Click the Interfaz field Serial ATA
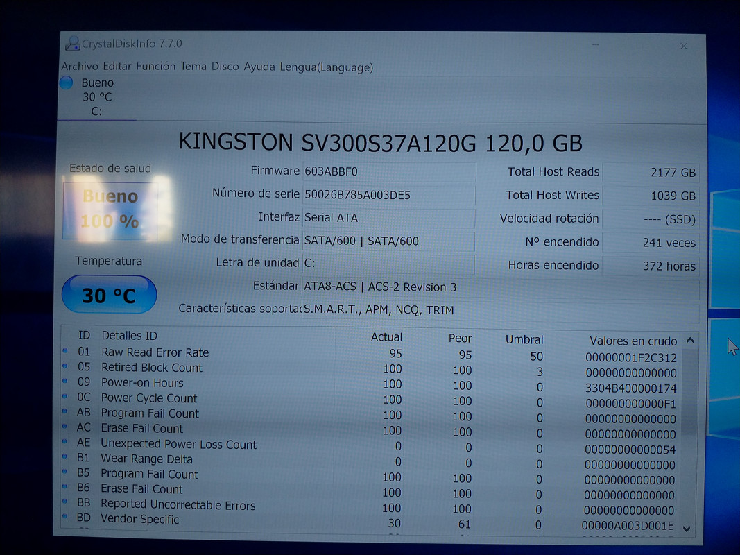The height and width of the screenshot is (555, 740). coord(389,218)
